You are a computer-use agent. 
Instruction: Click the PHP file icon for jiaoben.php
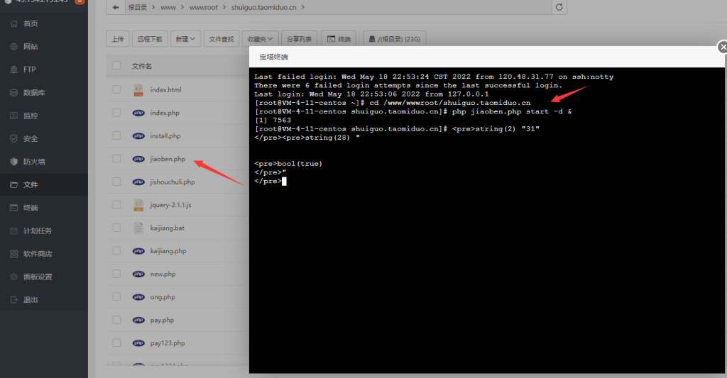(138, 159)
